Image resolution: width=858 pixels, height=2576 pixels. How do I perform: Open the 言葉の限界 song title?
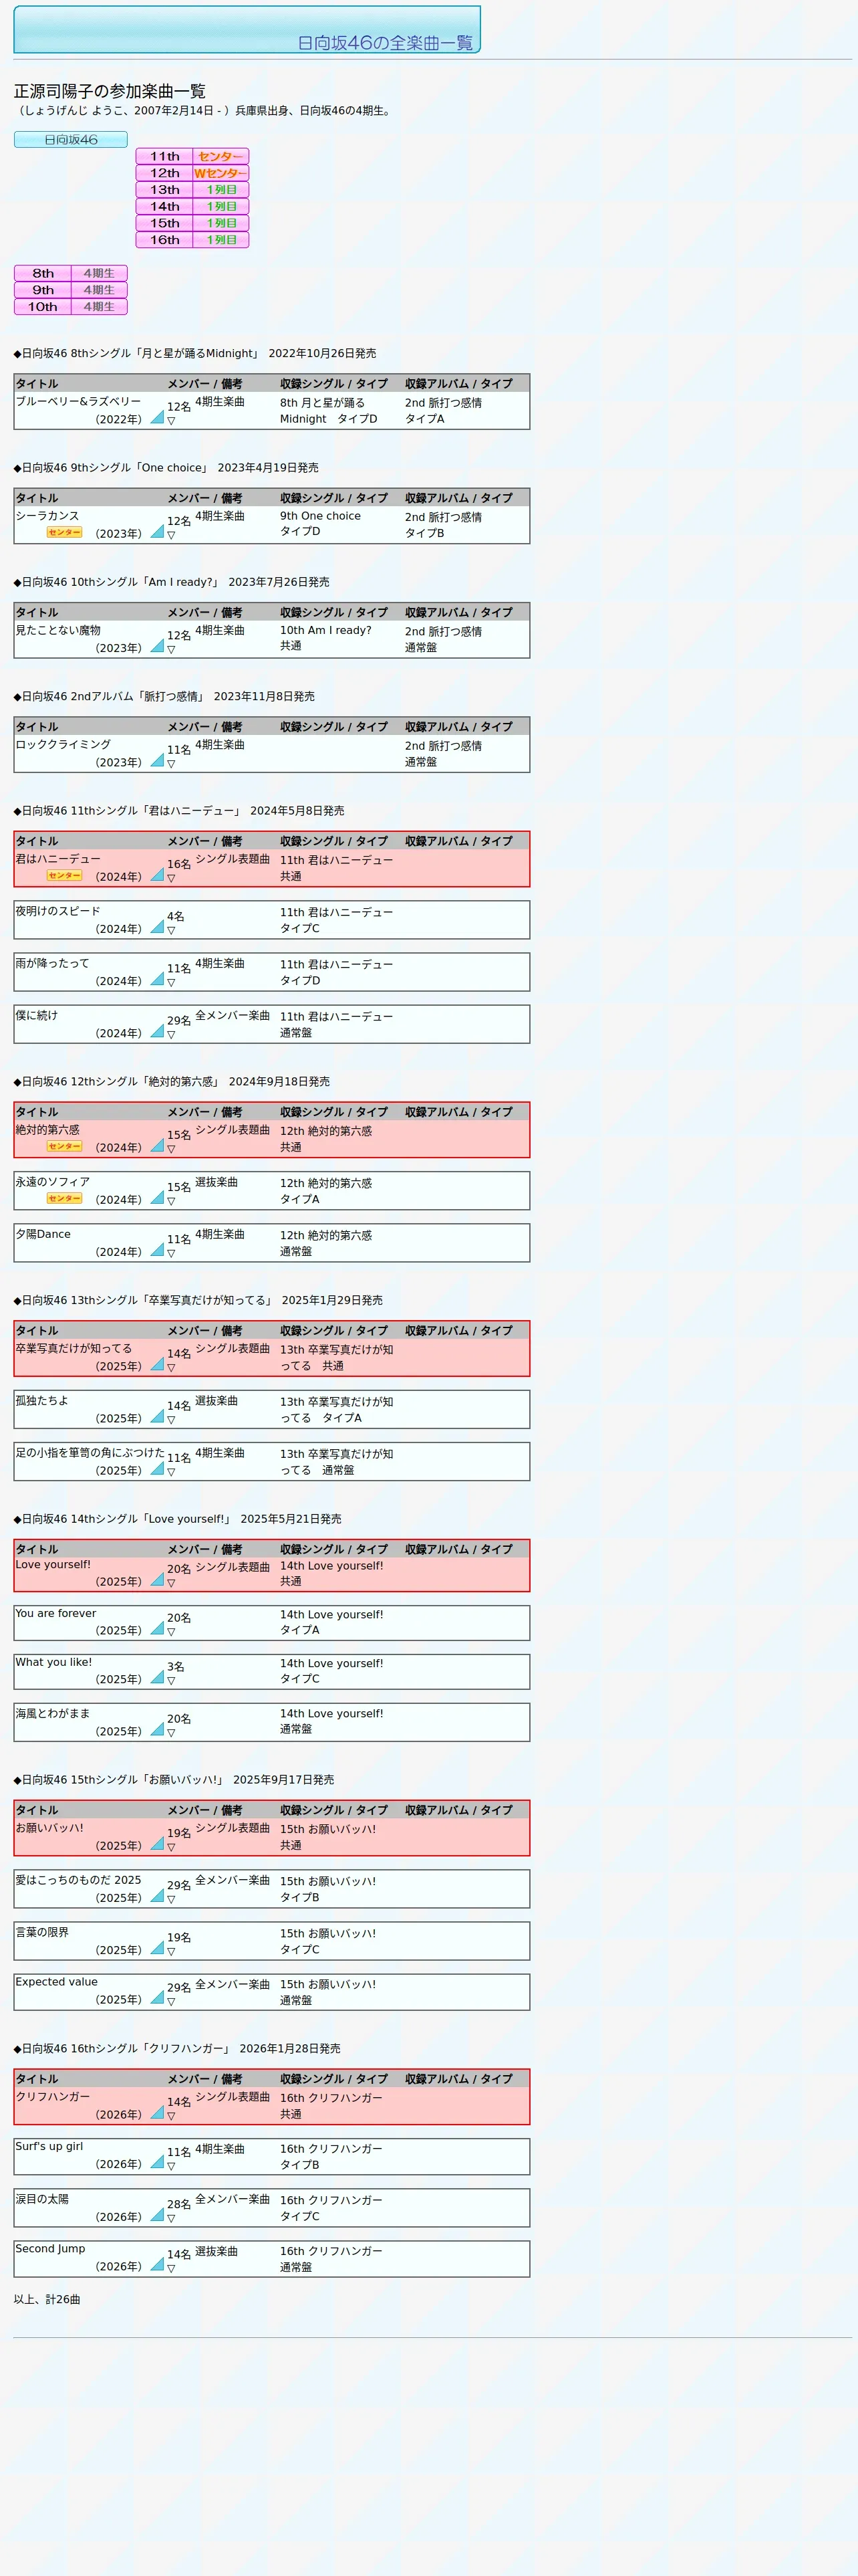pyautogui.click(x=42, y=1933)
